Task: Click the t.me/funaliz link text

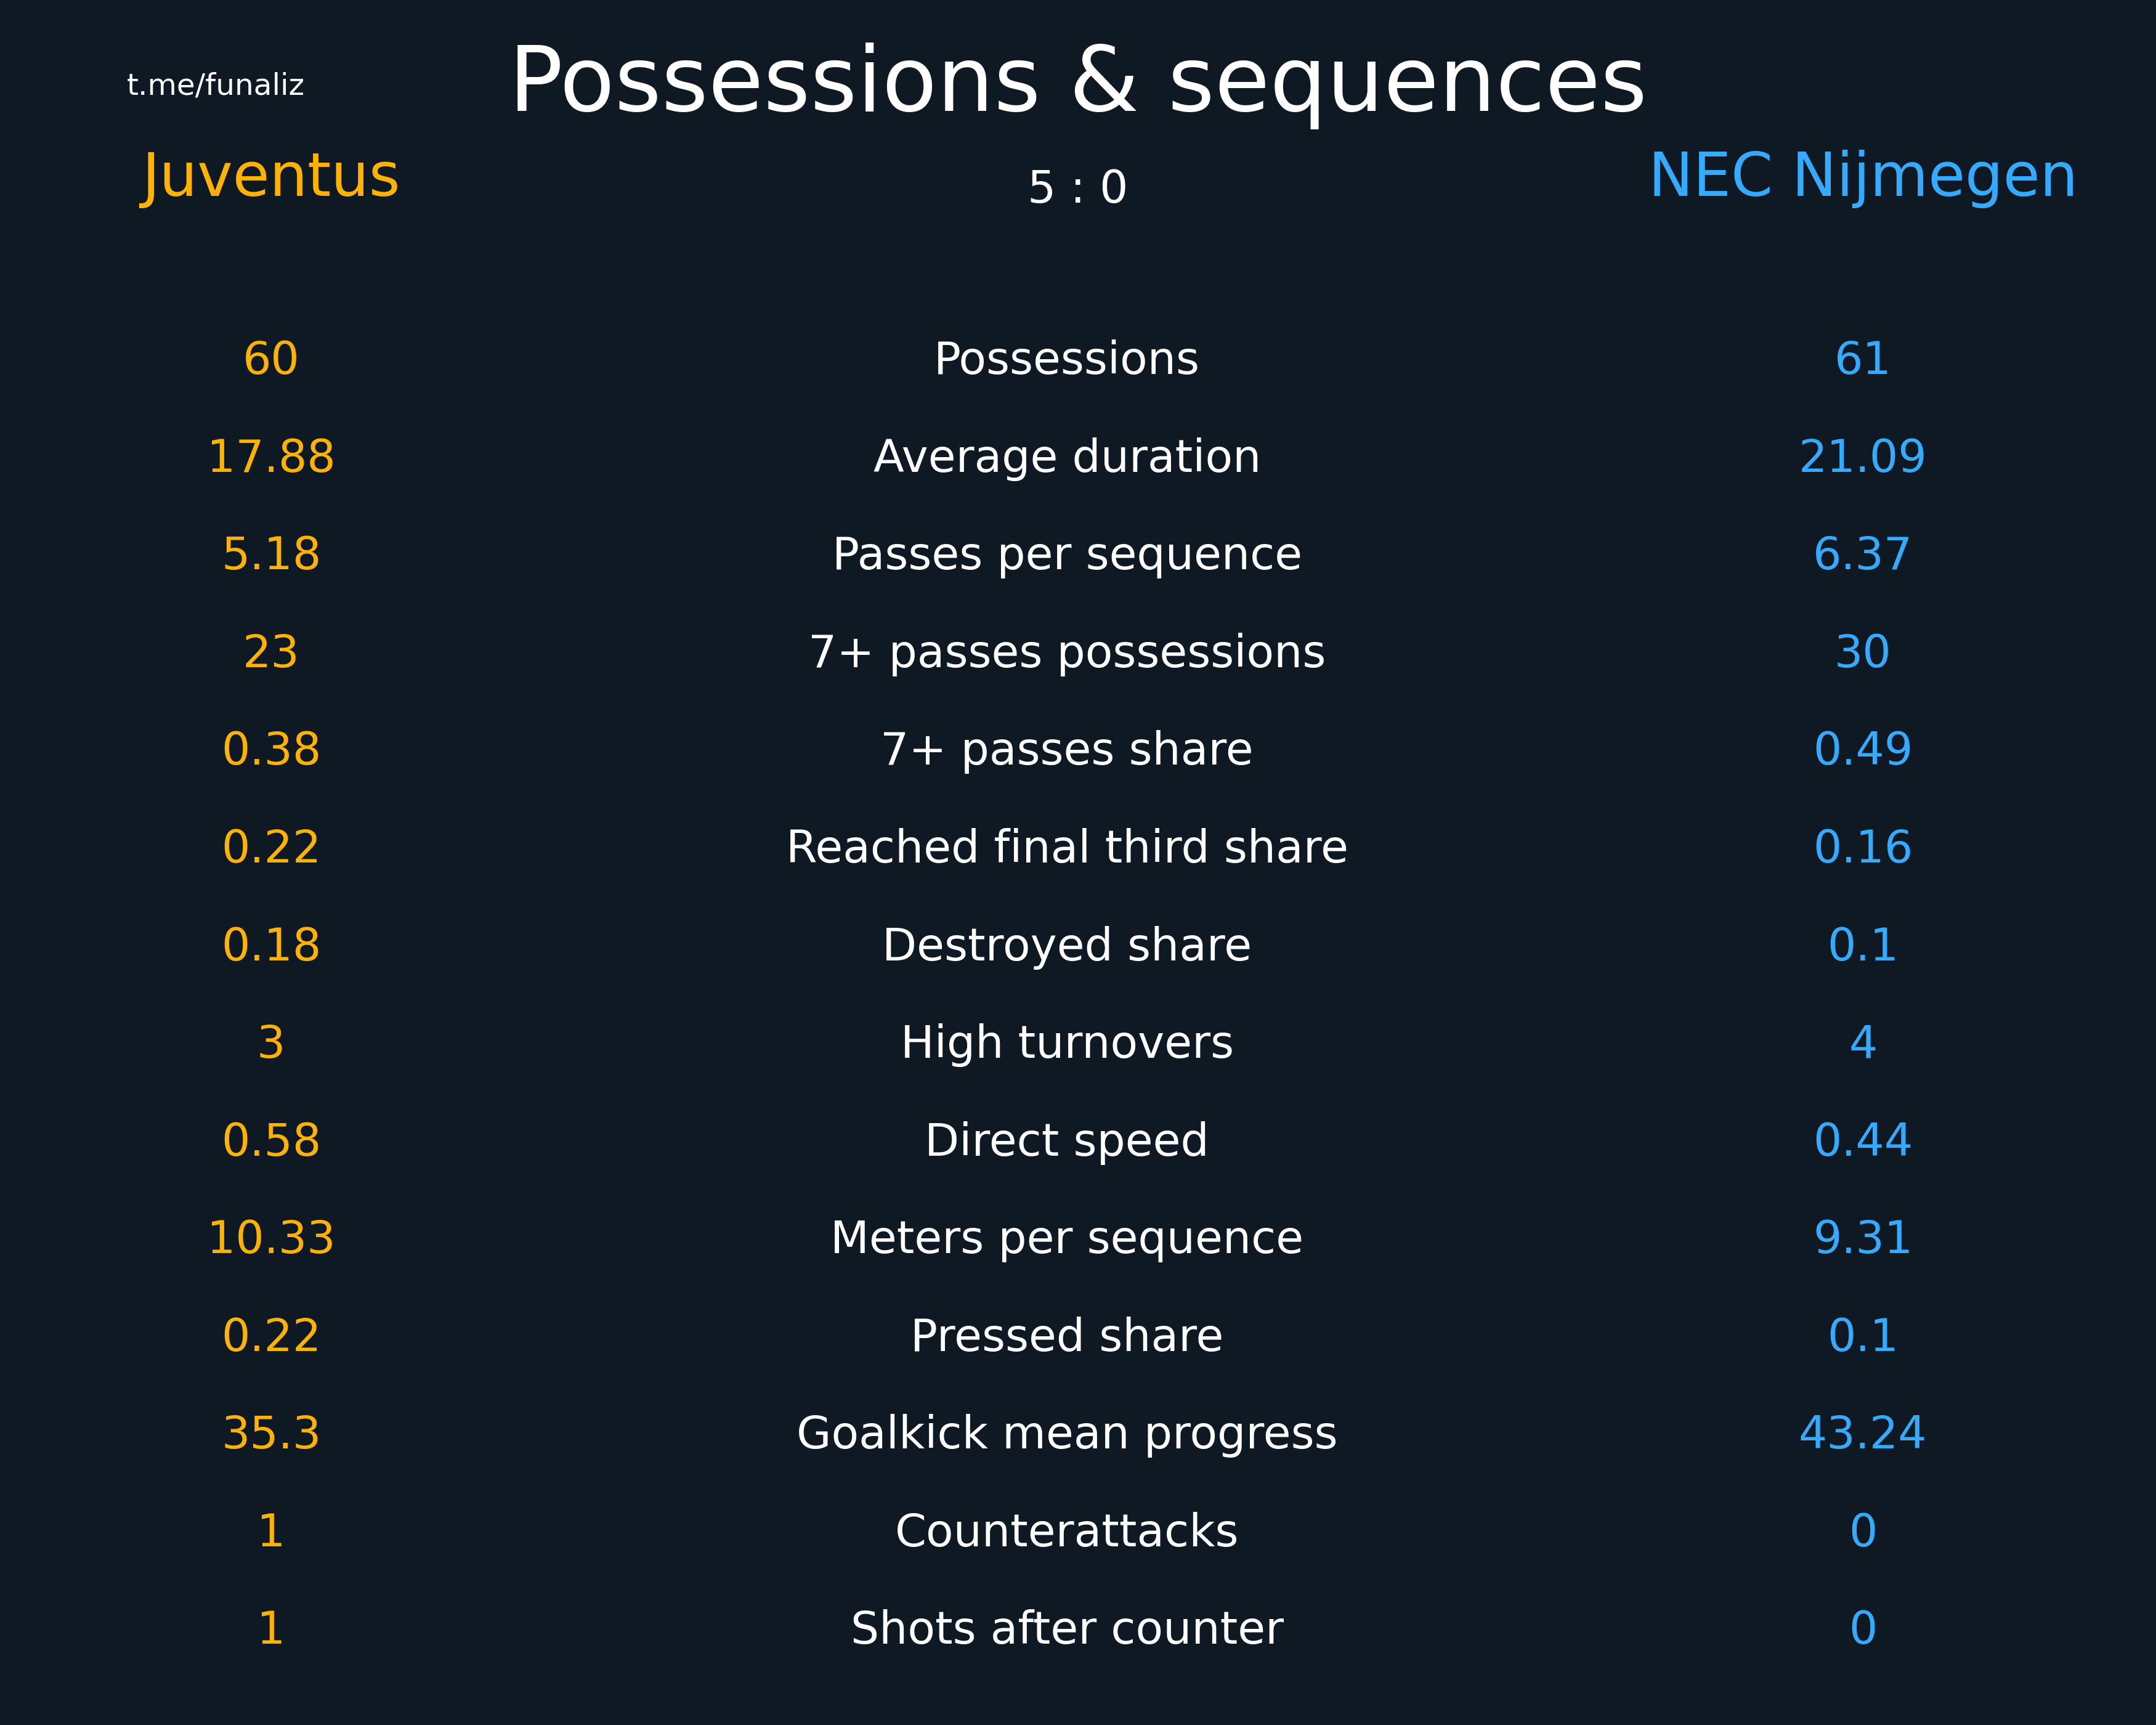Action: (215, 85)
